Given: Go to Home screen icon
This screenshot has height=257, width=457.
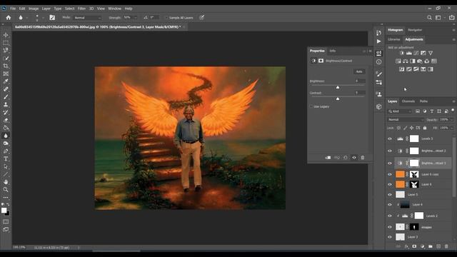Looking at the screenshot, I should [x=9, y=17].
